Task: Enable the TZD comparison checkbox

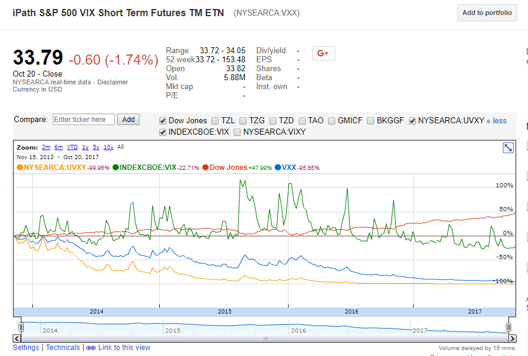Action: tap(273, 121)
